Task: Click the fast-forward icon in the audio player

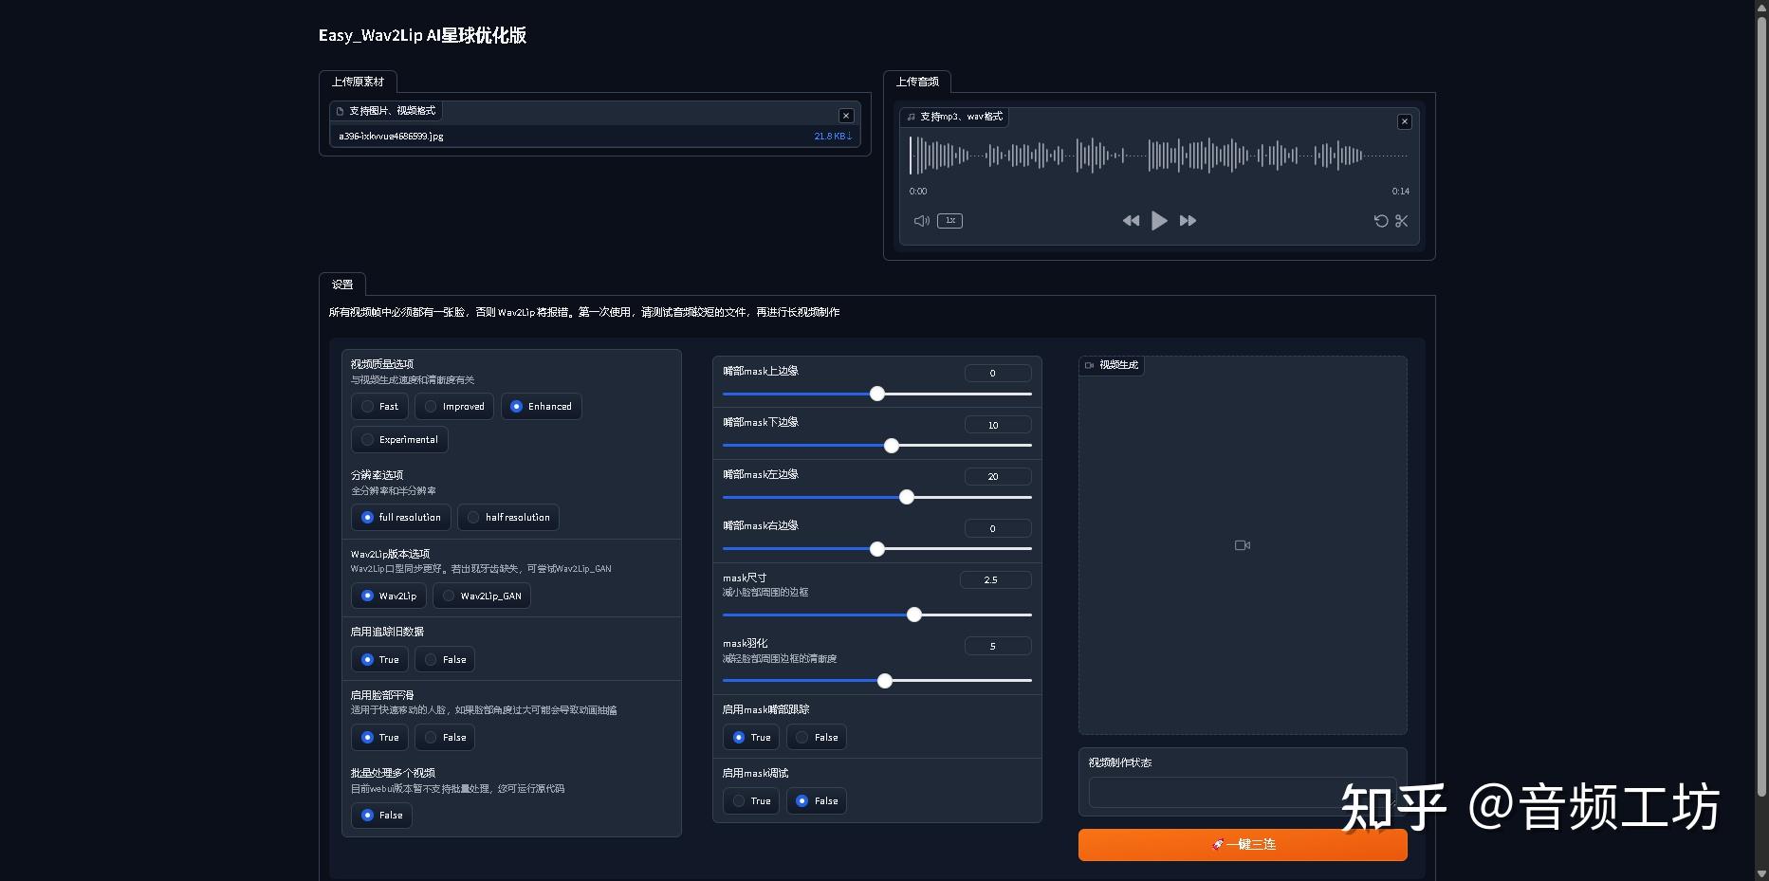Action: click(x=1188, y=220)
